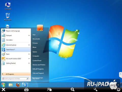Expand the Getting Started jump list arrow
The width and height of the screenshot is (122, 92).
(29, 63)
